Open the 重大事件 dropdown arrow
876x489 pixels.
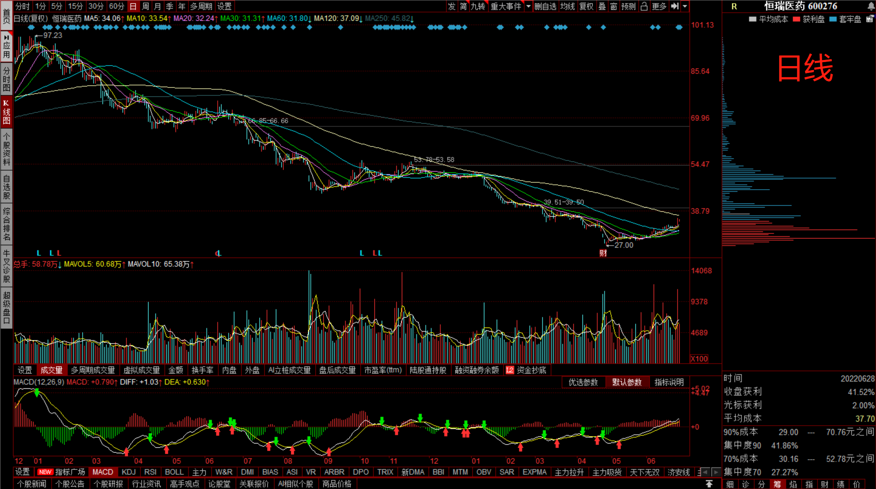coord(528,6)
